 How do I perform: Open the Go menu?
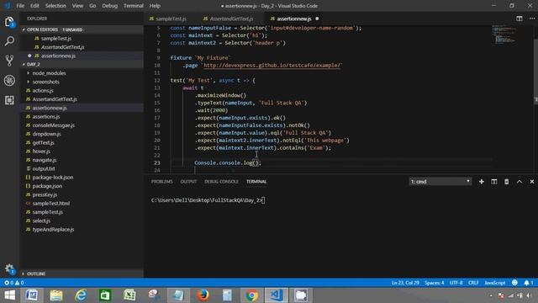click(92, 6)
